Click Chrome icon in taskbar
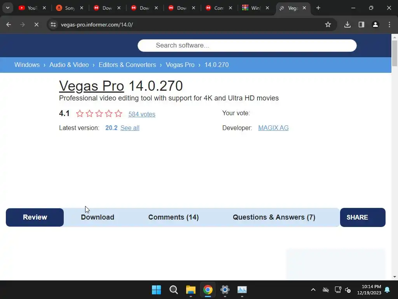Viewport: 398px width, 299px height. pyautogui.click(x=208, y=290)
